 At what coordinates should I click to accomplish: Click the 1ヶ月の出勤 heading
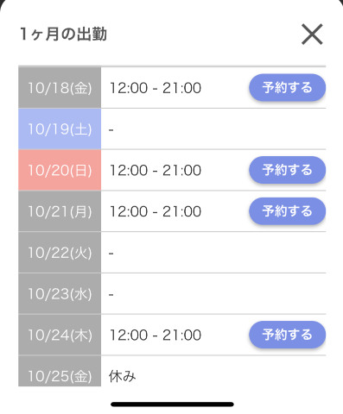pos(63,34)
